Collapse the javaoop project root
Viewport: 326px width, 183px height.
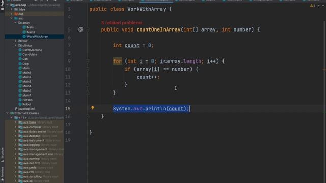coord(8,5)
